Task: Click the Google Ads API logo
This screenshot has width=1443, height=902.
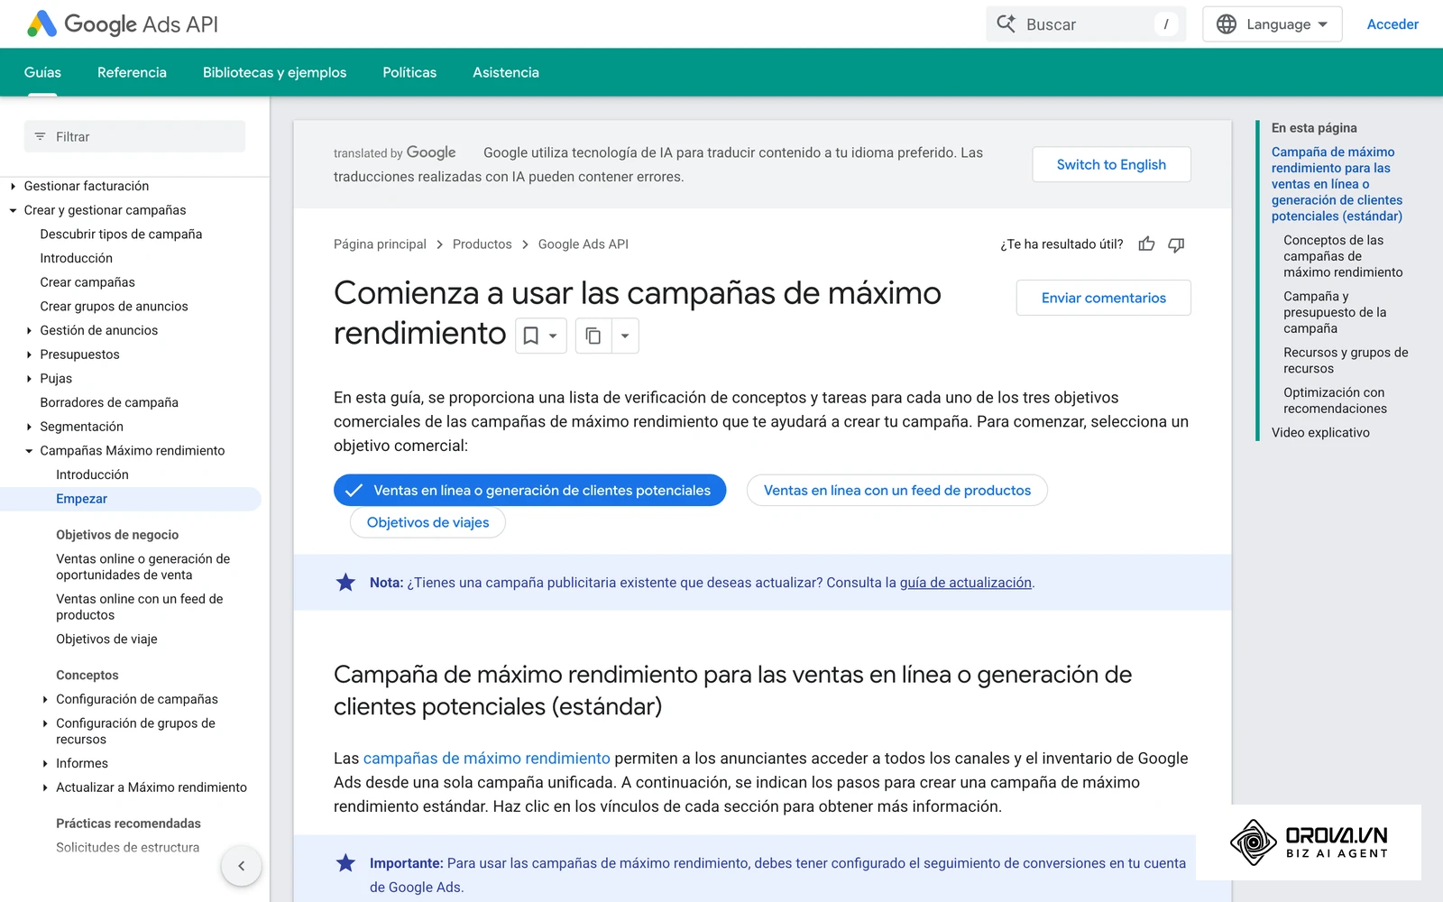Action: (x=123, y=24)
